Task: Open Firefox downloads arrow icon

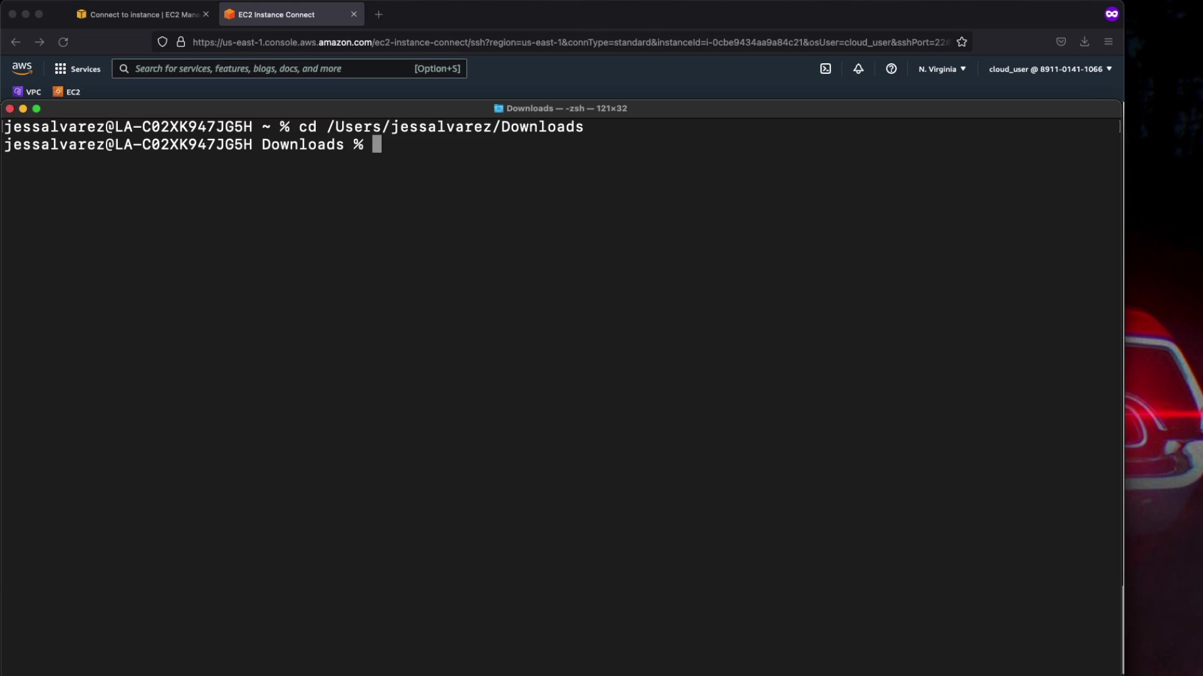Action: [x=1085, y=42]
